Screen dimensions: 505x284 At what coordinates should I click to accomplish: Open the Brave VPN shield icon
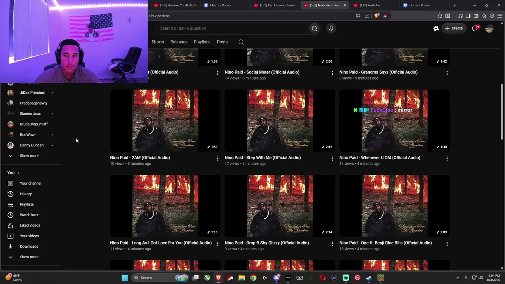[x=492, y=16]
